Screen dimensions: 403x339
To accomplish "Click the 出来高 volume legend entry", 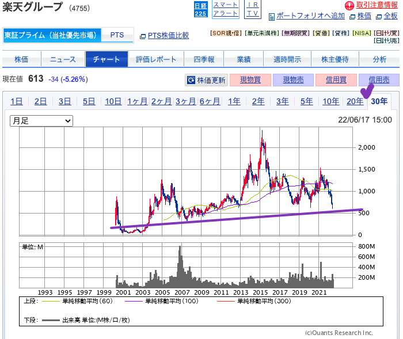I will (86, 320).
